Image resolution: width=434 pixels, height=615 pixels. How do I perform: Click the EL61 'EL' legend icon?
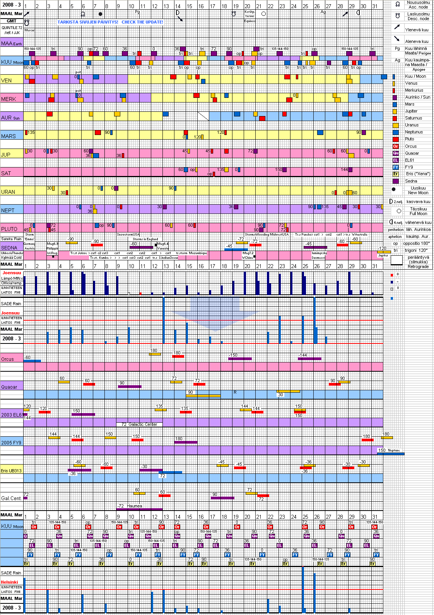pos(395,160)
